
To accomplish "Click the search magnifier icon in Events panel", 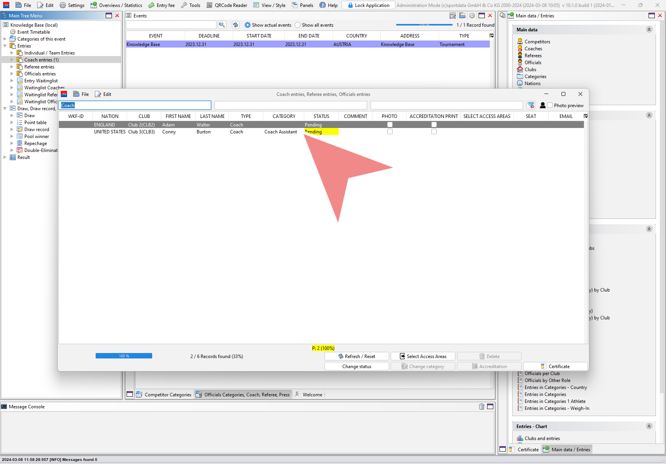I will [222, 25].
